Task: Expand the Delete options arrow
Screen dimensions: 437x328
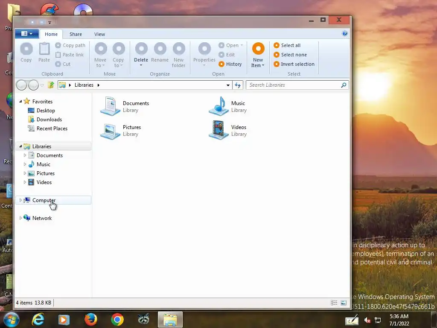Action: click(141, 65)
